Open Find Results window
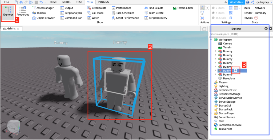 (x=154, y=8)
